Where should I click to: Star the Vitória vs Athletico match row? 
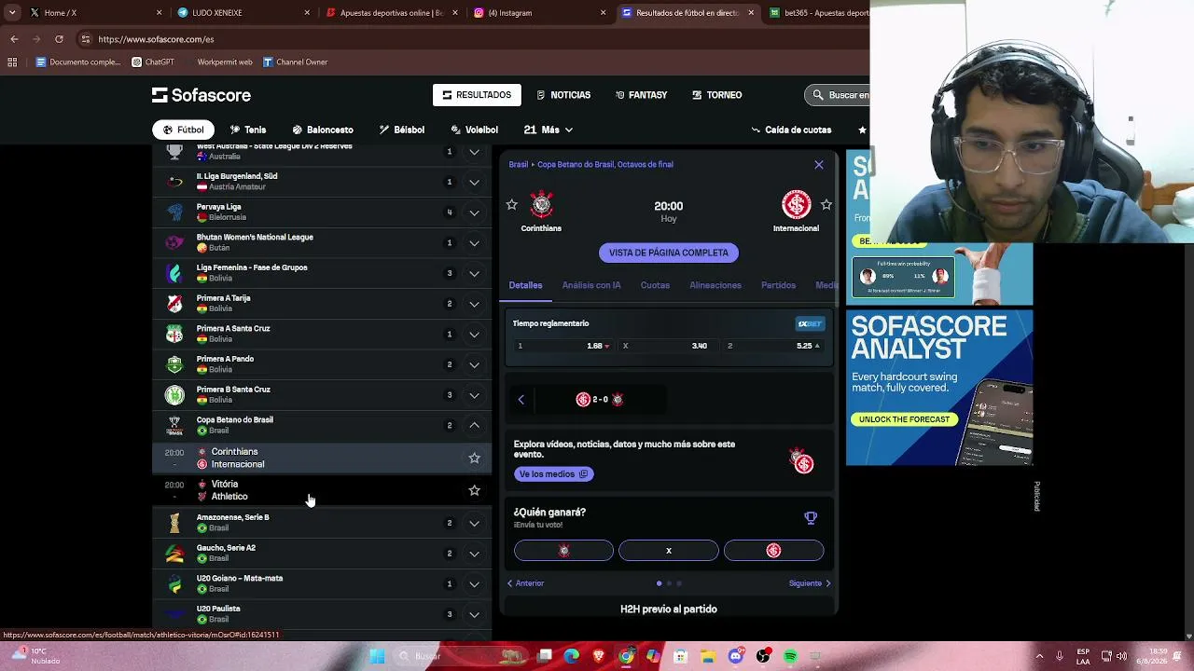474,490
